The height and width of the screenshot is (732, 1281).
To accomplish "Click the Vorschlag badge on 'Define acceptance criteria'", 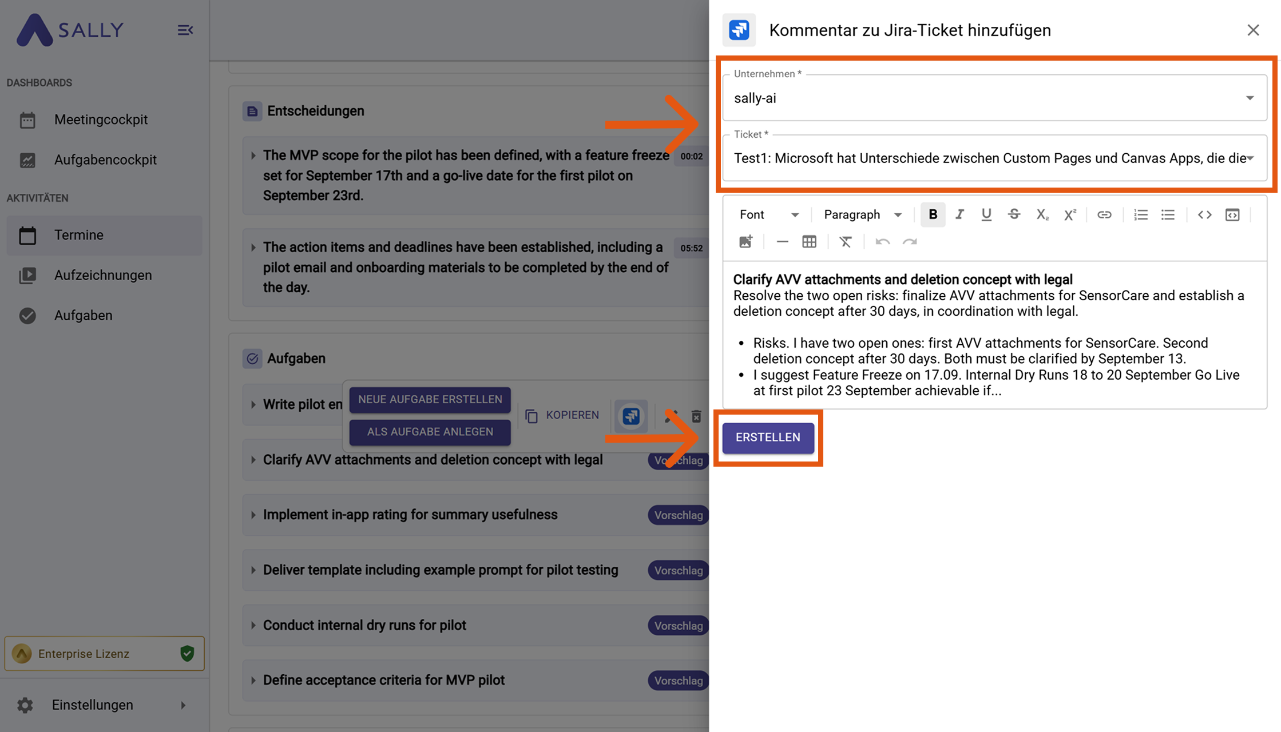I will coord(679,681).
